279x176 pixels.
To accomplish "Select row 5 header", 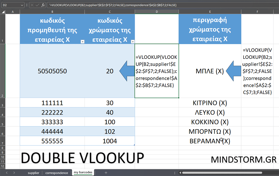I will click(3, 122).
